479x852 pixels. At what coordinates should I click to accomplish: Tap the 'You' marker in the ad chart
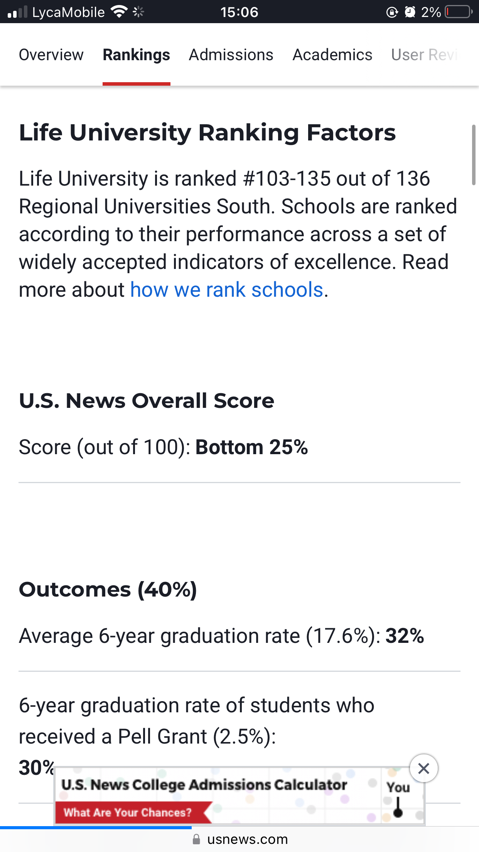tap(398, 798)
